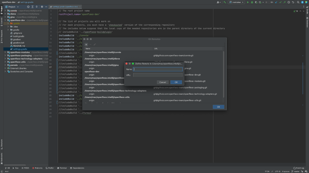Expand the connie project node

[x=5, y=10]
